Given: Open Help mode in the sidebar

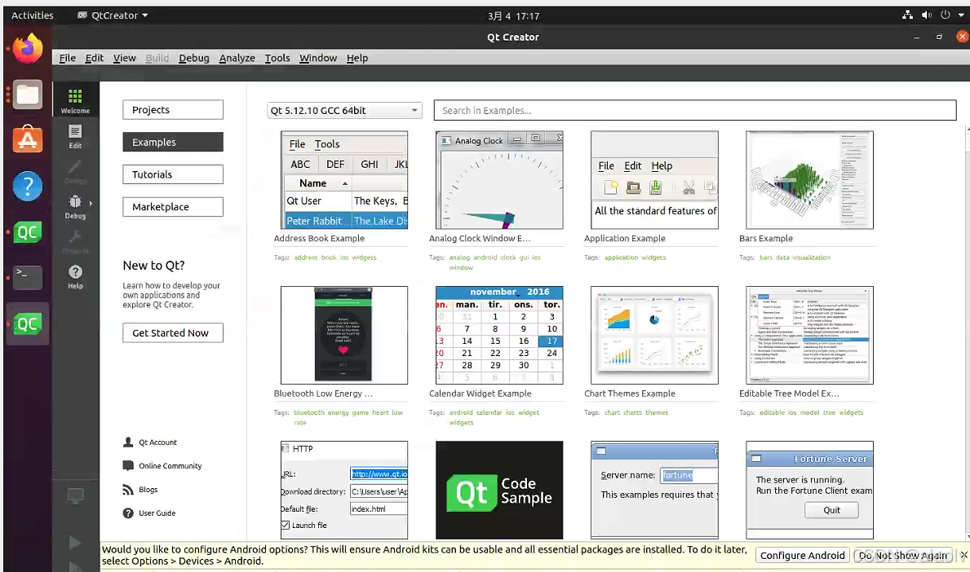Looking at the screenshot, I should pos(75,277).
